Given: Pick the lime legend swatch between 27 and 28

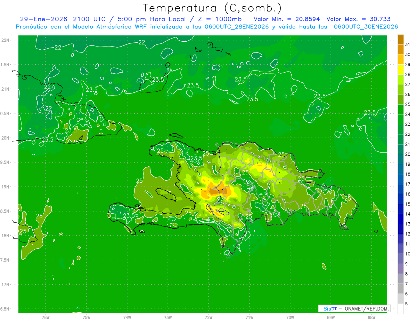Looking at the screenshot, I should coord(401,80).
